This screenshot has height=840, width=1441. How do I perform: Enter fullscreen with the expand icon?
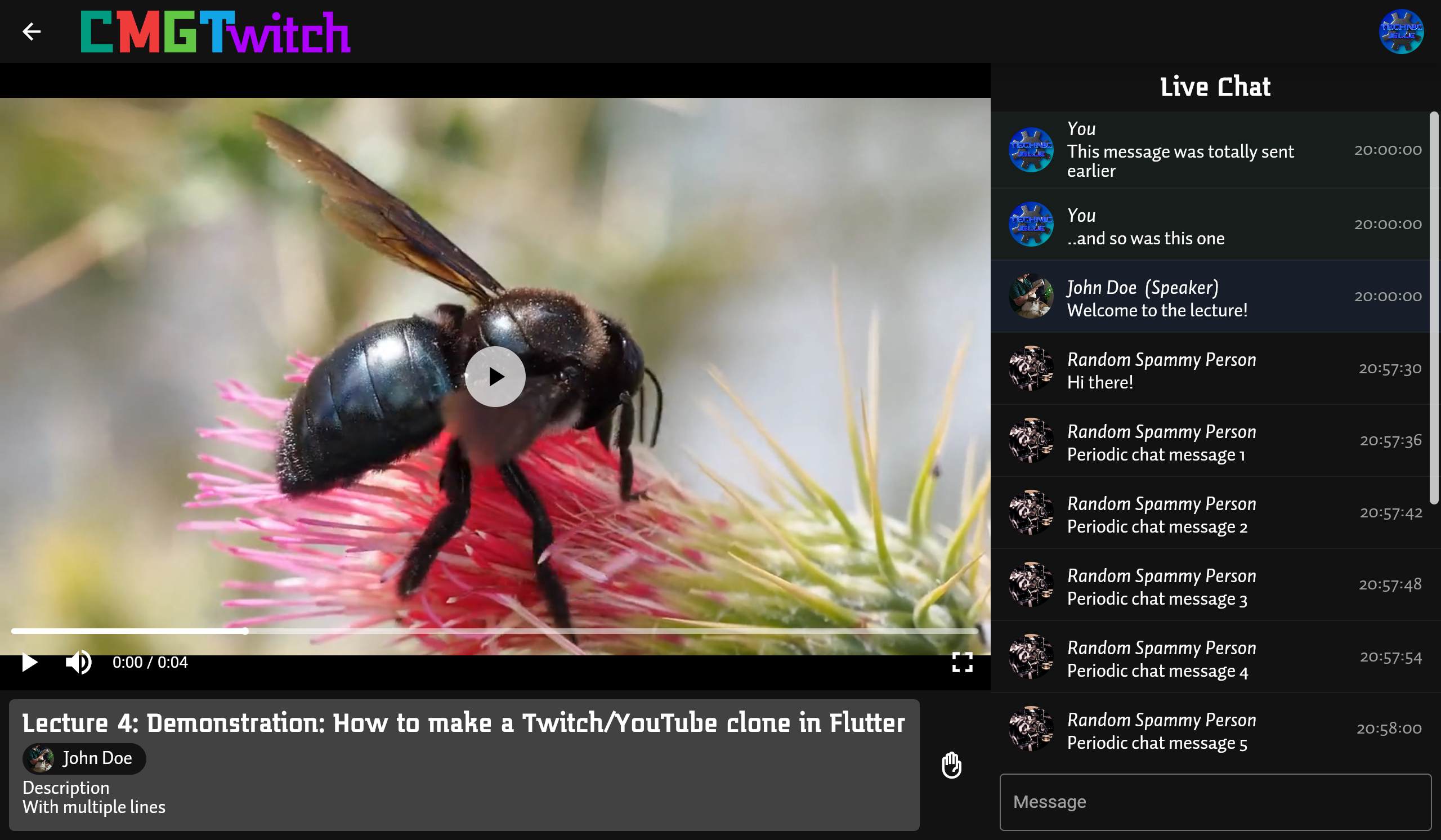[x=962, y=663]
